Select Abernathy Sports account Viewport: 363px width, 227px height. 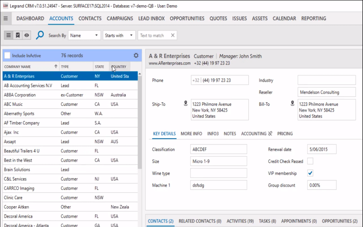tap(70, 113)
